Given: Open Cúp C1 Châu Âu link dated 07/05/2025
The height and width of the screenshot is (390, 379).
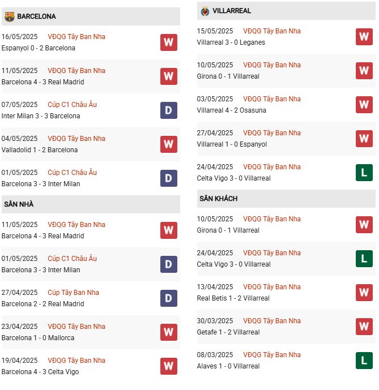Looking at the screenshot, I should (72, 105).
